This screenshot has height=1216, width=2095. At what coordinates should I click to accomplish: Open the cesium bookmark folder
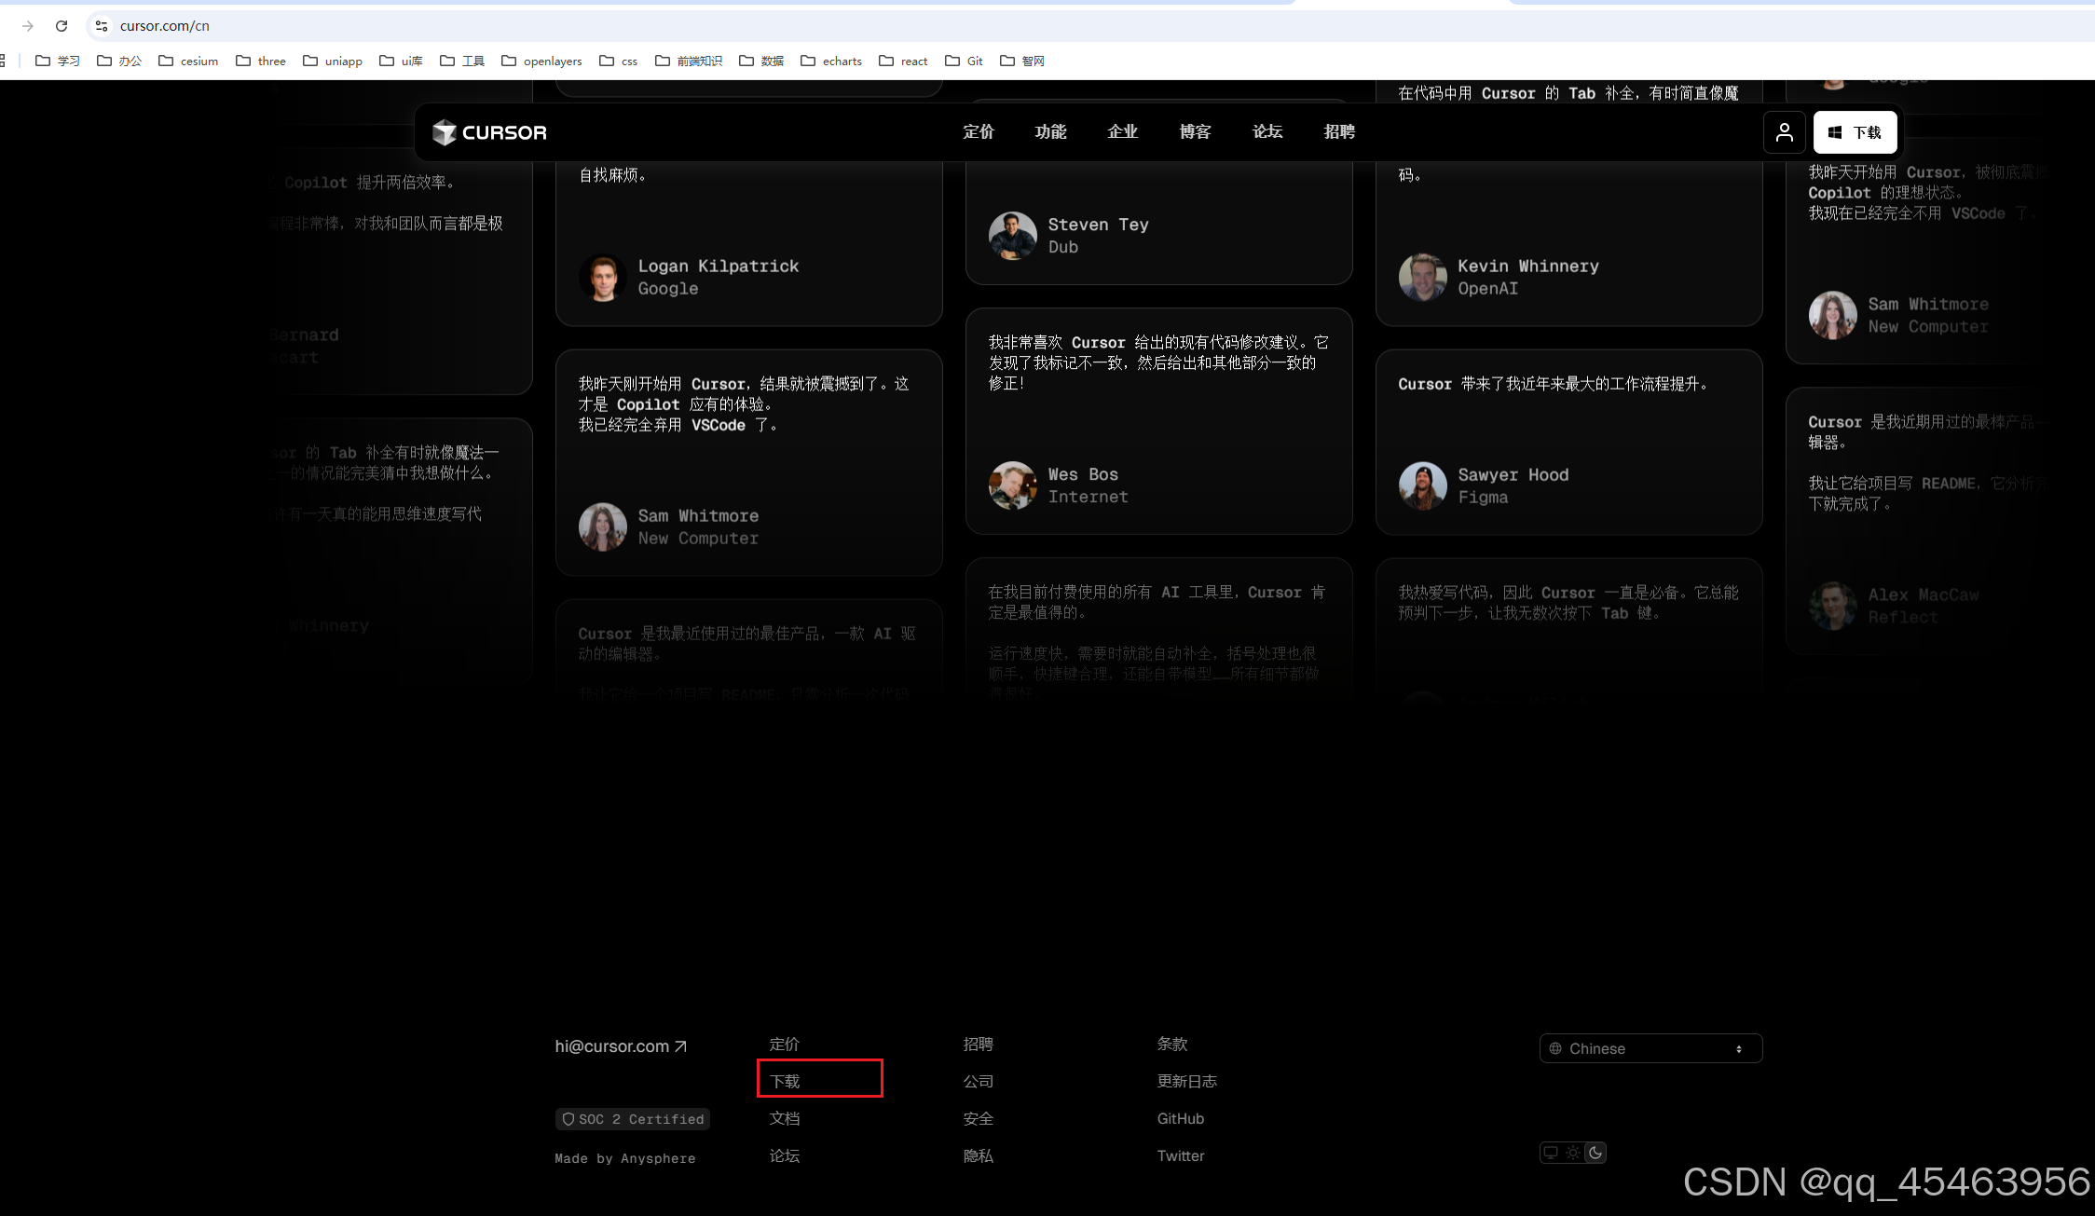(x=188, y=61)
